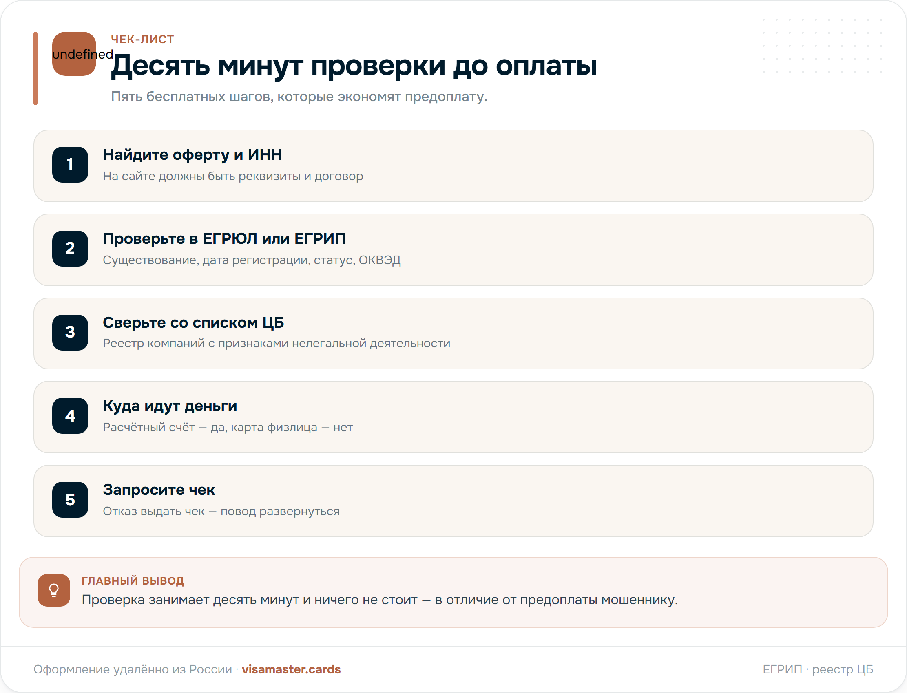Viewport: 907px width, 693px height.
Task: Click the heading 'Запросите чек'
Action: click(159, 490)
